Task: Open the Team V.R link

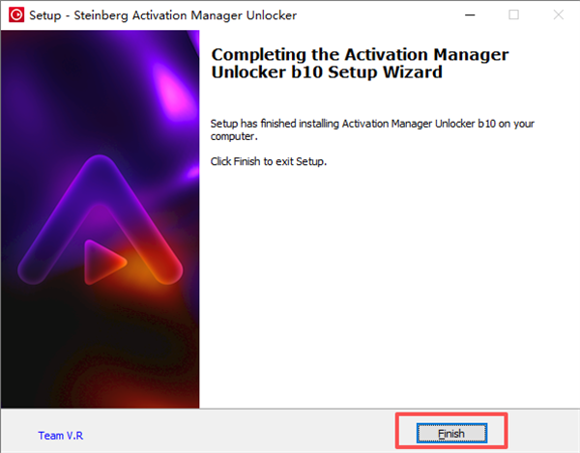Action: 61,436
